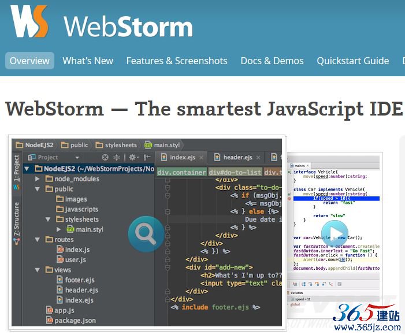This screenshot has height=335, width=405.
Task: Collapse the routes folder
Action: (x=37, y=240)
